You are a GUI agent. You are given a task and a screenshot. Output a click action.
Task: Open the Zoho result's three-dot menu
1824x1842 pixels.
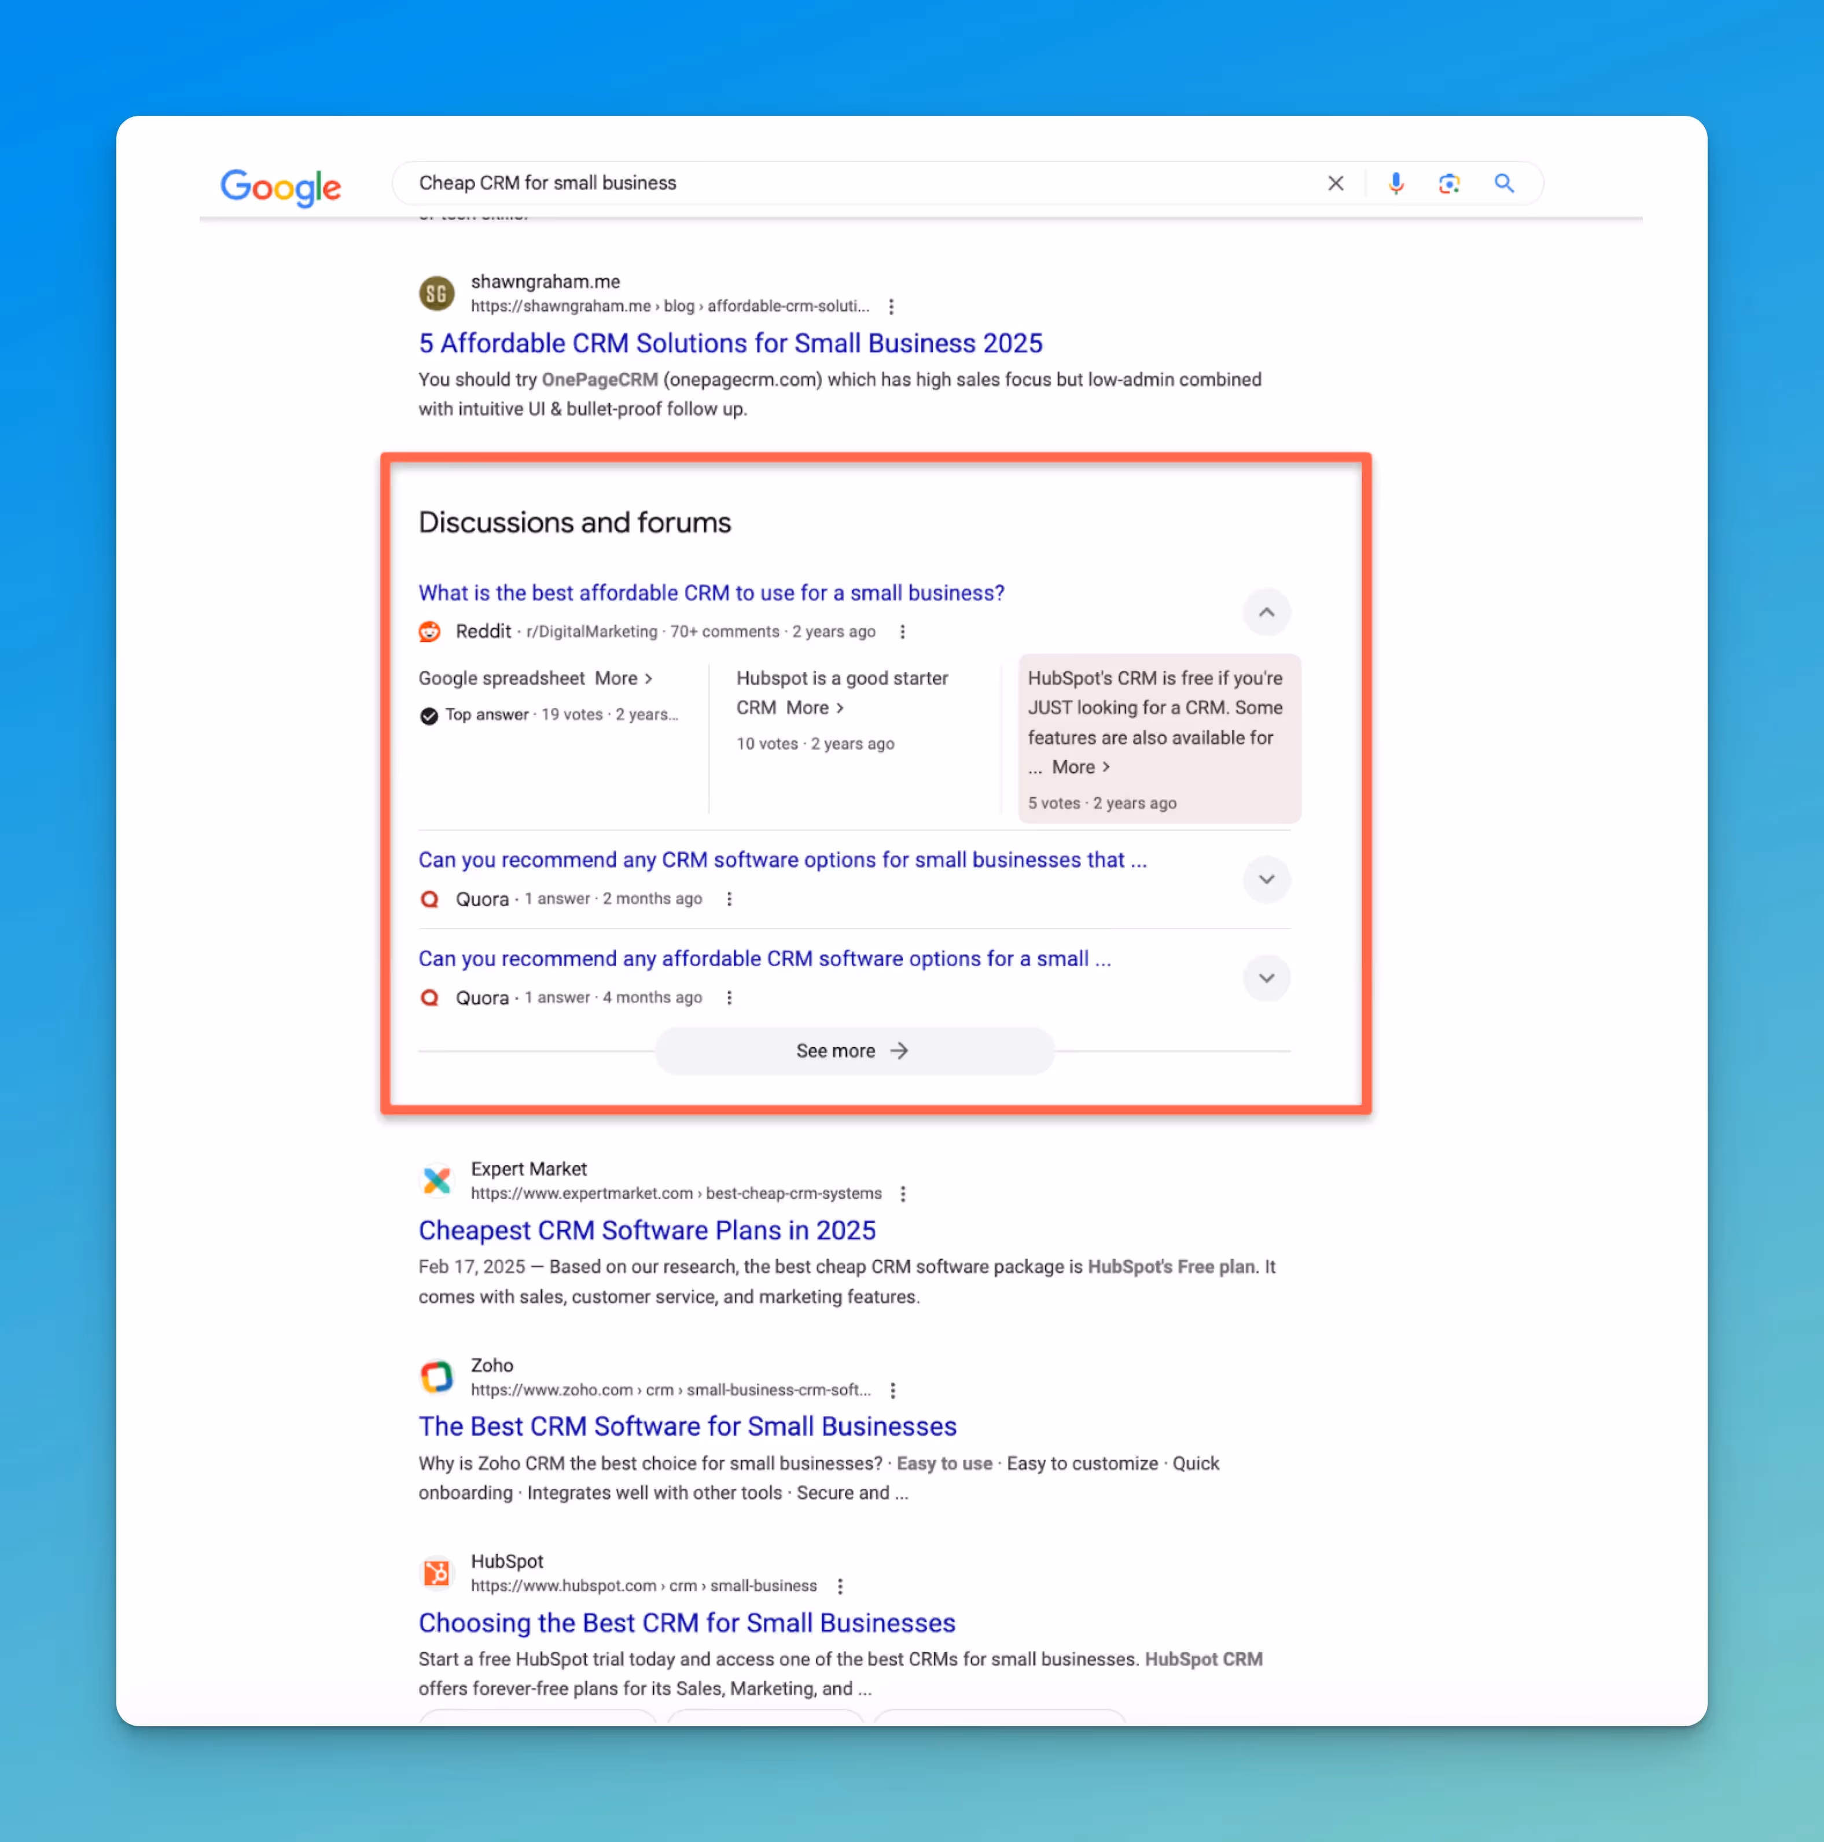point(892,1390)
